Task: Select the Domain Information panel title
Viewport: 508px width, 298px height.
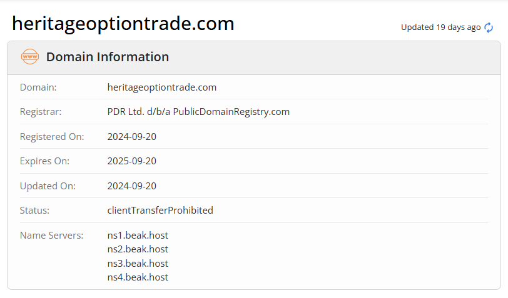Action: pos(108,57)
